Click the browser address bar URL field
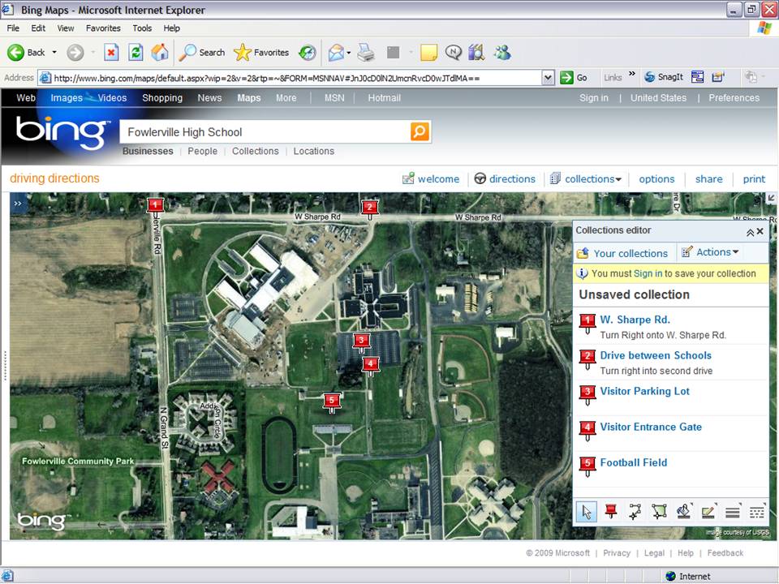This screenshot has width=779, height=584. pyautogui.click(x=296, y=78)
